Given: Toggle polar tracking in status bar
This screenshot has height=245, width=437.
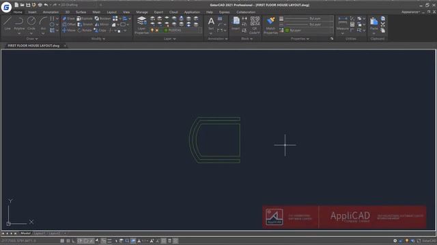Looking at the screenshot, I should point(80,241).
